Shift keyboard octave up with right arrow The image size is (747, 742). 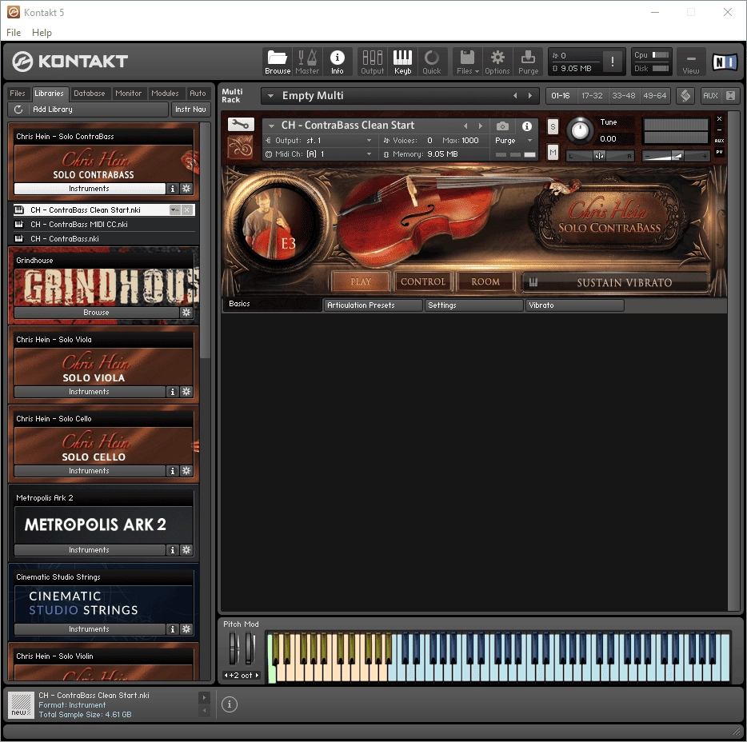click(257, 676)
